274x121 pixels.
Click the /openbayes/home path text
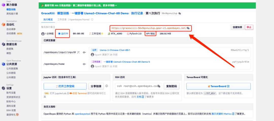point(54,64)
